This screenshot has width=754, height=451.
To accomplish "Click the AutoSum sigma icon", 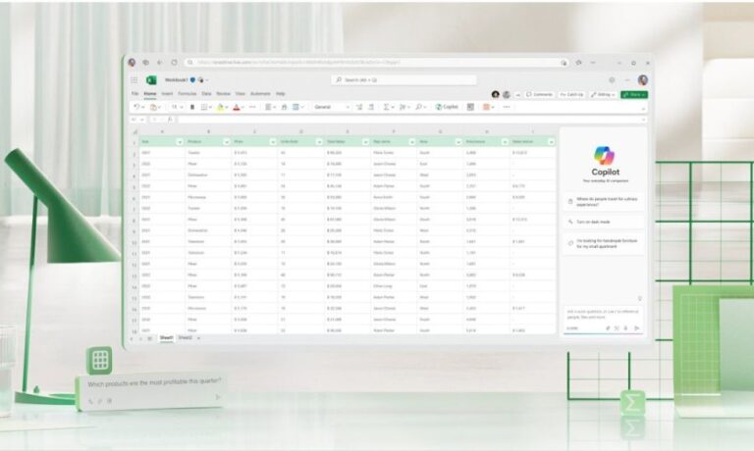I will pyautogui.click(x=387, y=107).
